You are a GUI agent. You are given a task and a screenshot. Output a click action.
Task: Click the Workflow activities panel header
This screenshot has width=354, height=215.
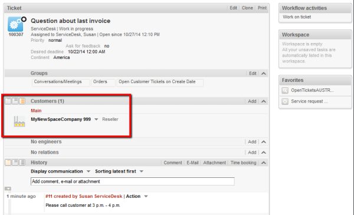point(315,8)
